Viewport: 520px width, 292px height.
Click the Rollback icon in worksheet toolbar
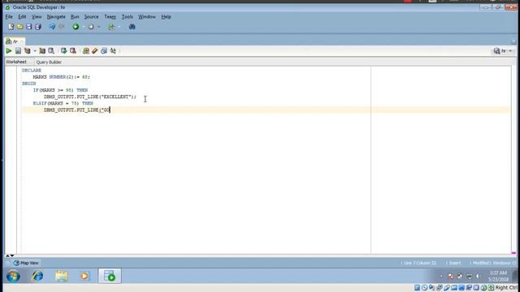coord(73,50)
